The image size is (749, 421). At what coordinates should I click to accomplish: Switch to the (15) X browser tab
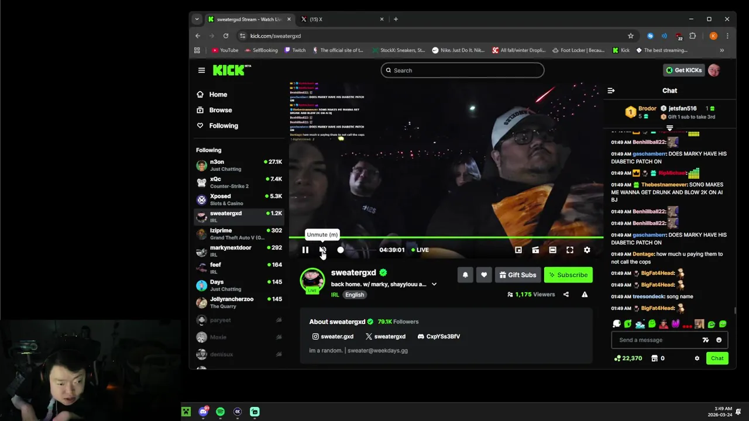pyautogui.click(x=341, y=19)
